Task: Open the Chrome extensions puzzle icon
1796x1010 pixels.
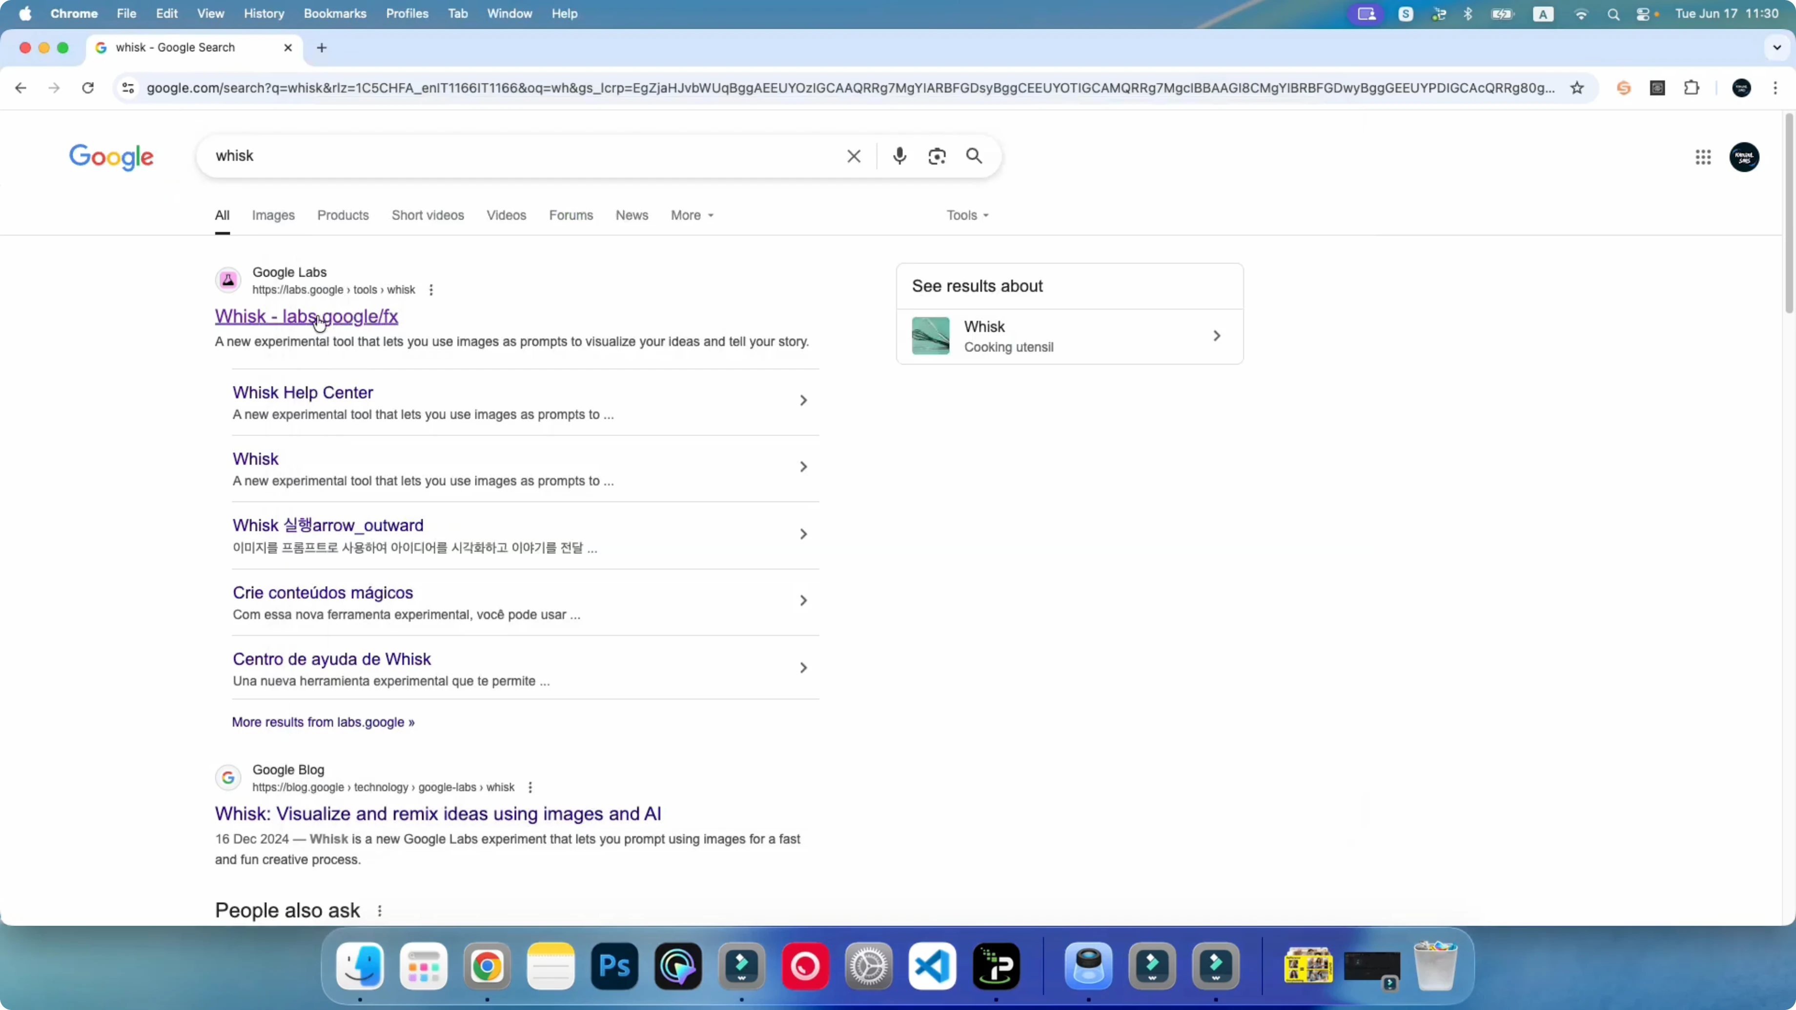Action: coord(1691,88)
